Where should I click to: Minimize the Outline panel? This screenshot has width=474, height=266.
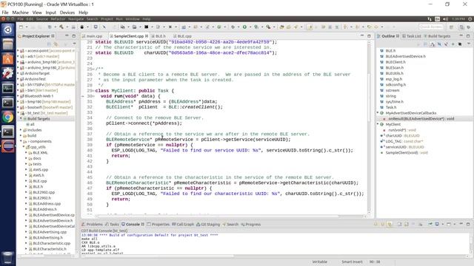461,36
